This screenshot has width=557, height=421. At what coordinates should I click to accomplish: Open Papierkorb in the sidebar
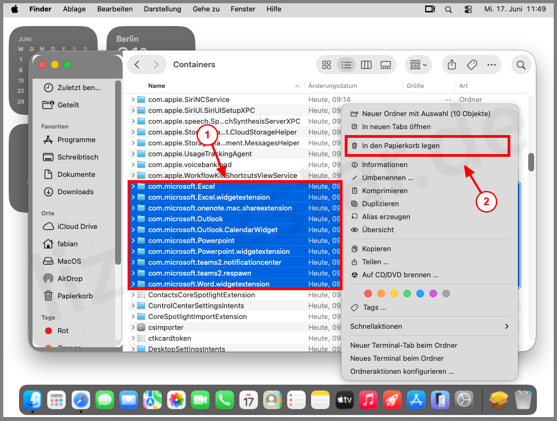(68, 296)
